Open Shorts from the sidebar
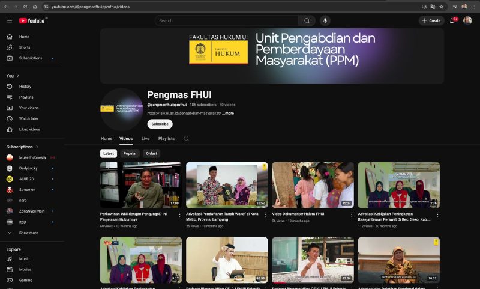The image size is (480, 289). coord(24,47)
